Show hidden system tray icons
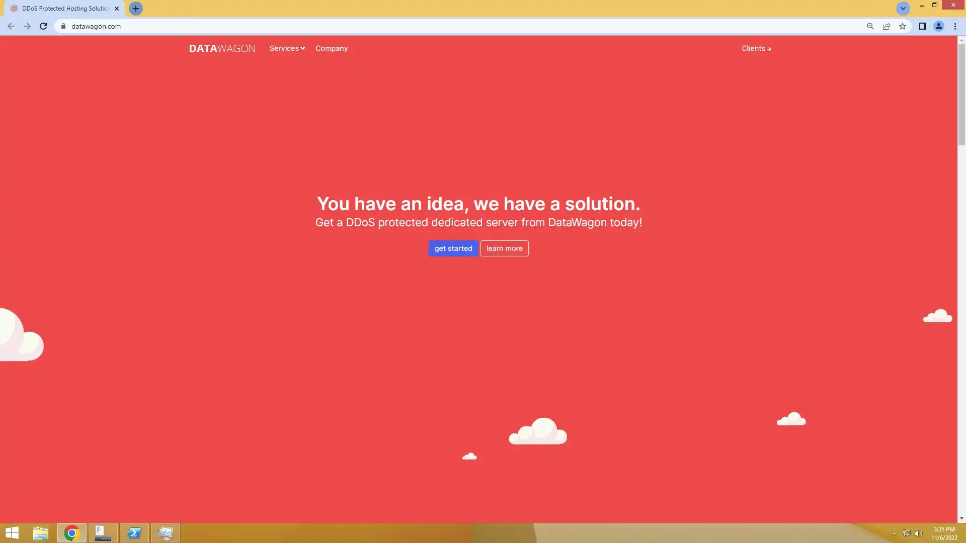 tap(894, 533)
